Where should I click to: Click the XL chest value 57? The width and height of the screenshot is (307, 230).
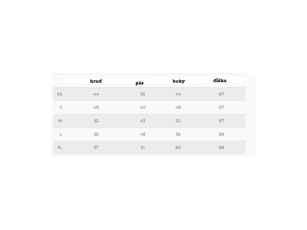tap(96, 147)
